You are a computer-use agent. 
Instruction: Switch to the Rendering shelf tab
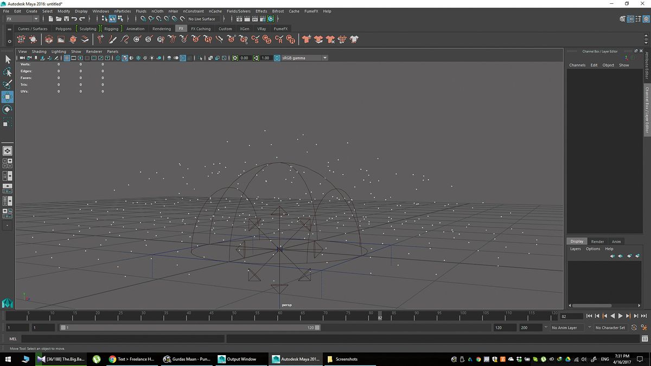(x=161, y=29)
